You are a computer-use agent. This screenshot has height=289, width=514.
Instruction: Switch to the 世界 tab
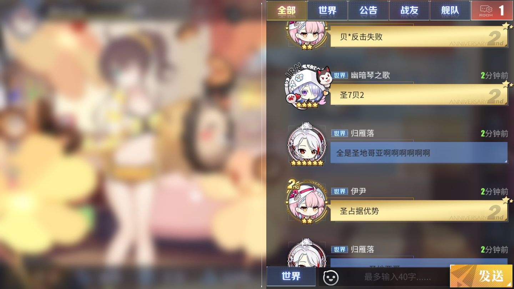click(x=327, y=10)
